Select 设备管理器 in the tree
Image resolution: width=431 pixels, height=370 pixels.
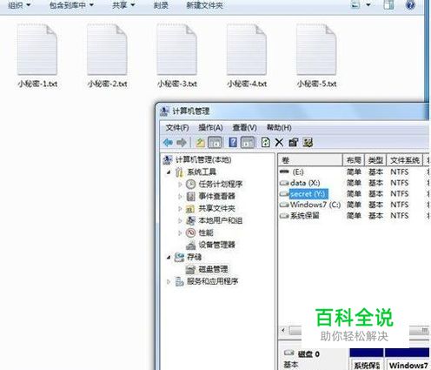tap(216, 245)
